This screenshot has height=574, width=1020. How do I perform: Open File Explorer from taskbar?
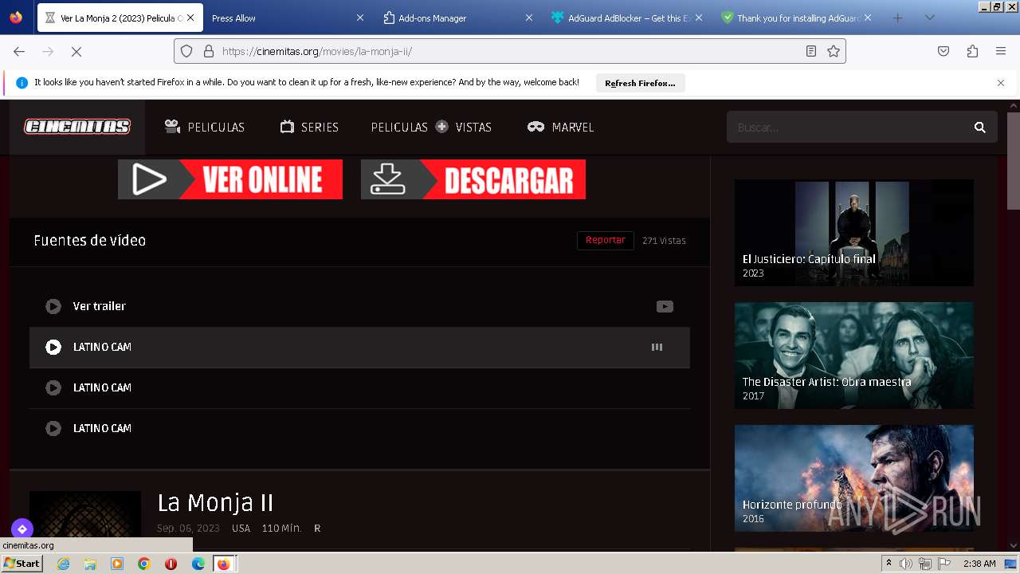(x=90, y=564)
